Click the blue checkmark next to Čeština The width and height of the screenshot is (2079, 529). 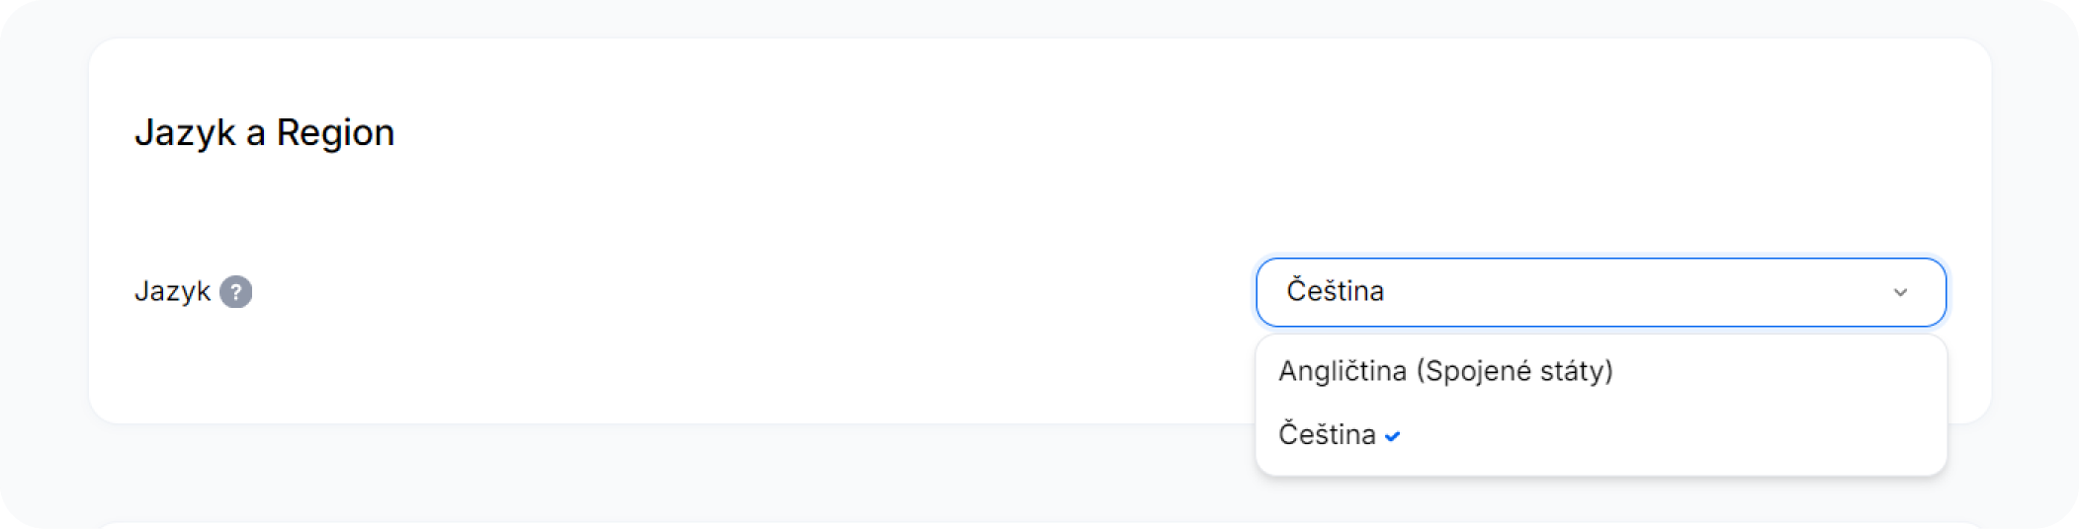click(1392, 436)
